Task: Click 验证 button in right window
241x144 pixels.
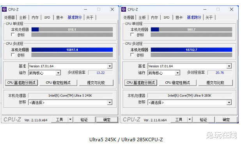Action: point(204,119)
